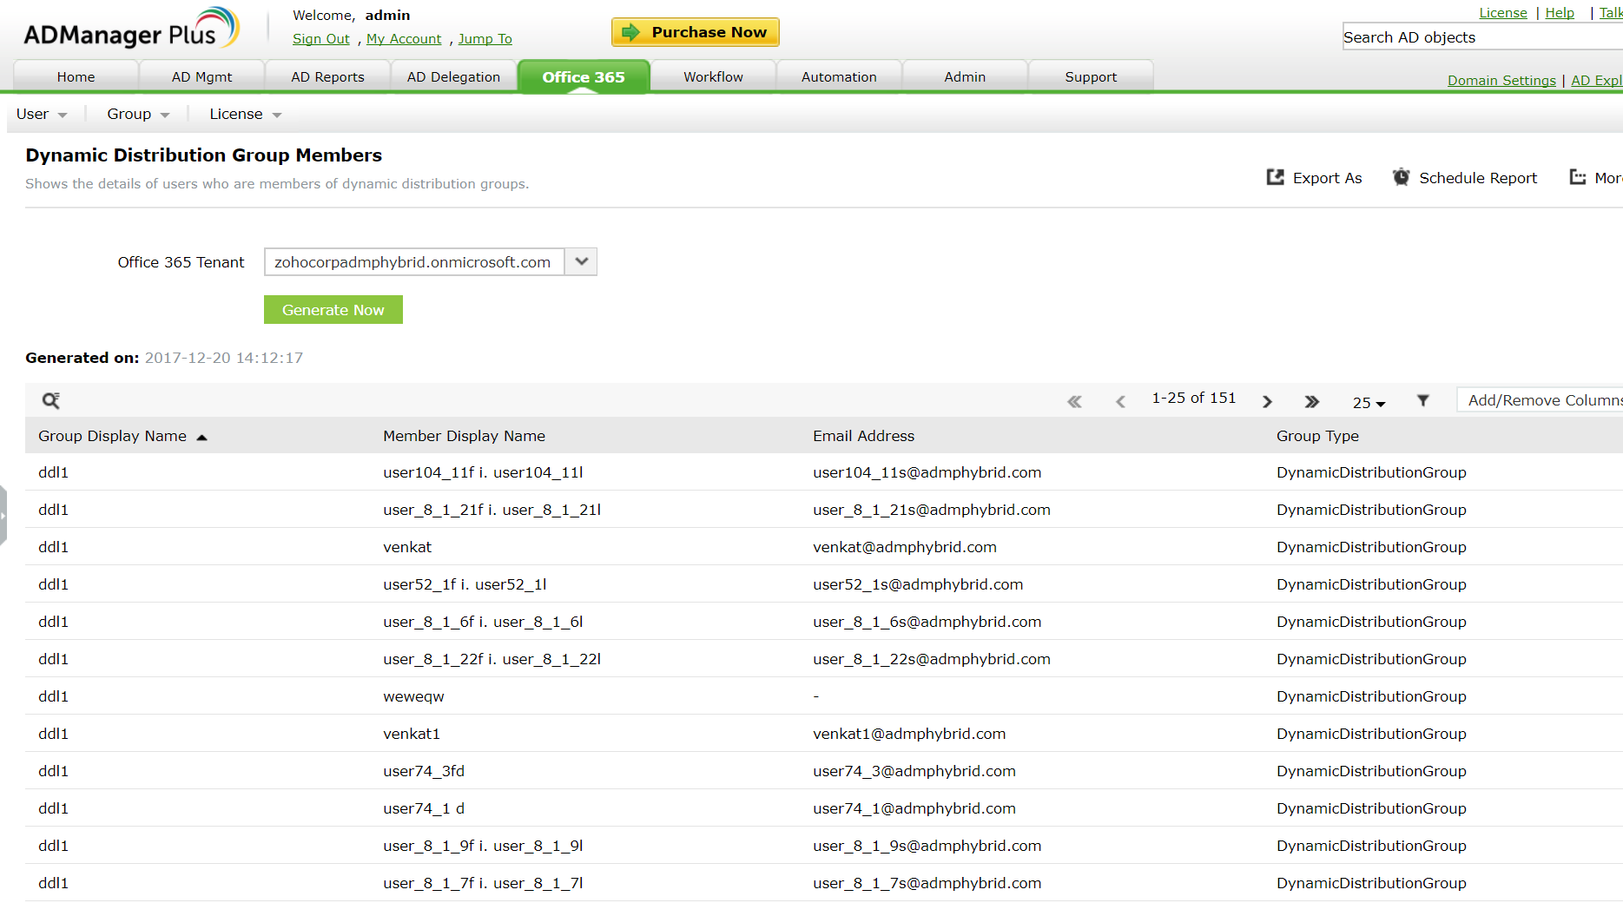
Task: Expand the User submenu
Action: tap(42, 114)
